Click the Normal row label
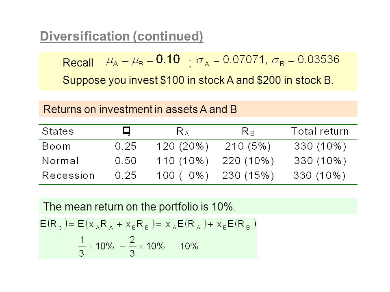Screen dimensions: 390x292 (61, 161)
